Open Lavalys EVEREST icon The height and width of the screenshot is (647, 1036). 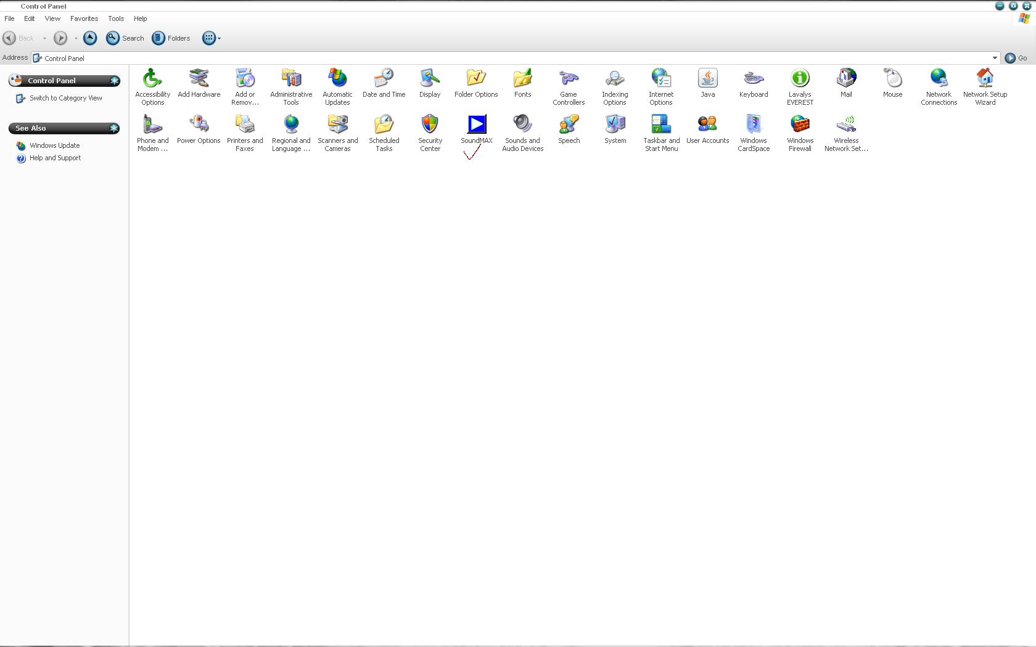[800, 78]
